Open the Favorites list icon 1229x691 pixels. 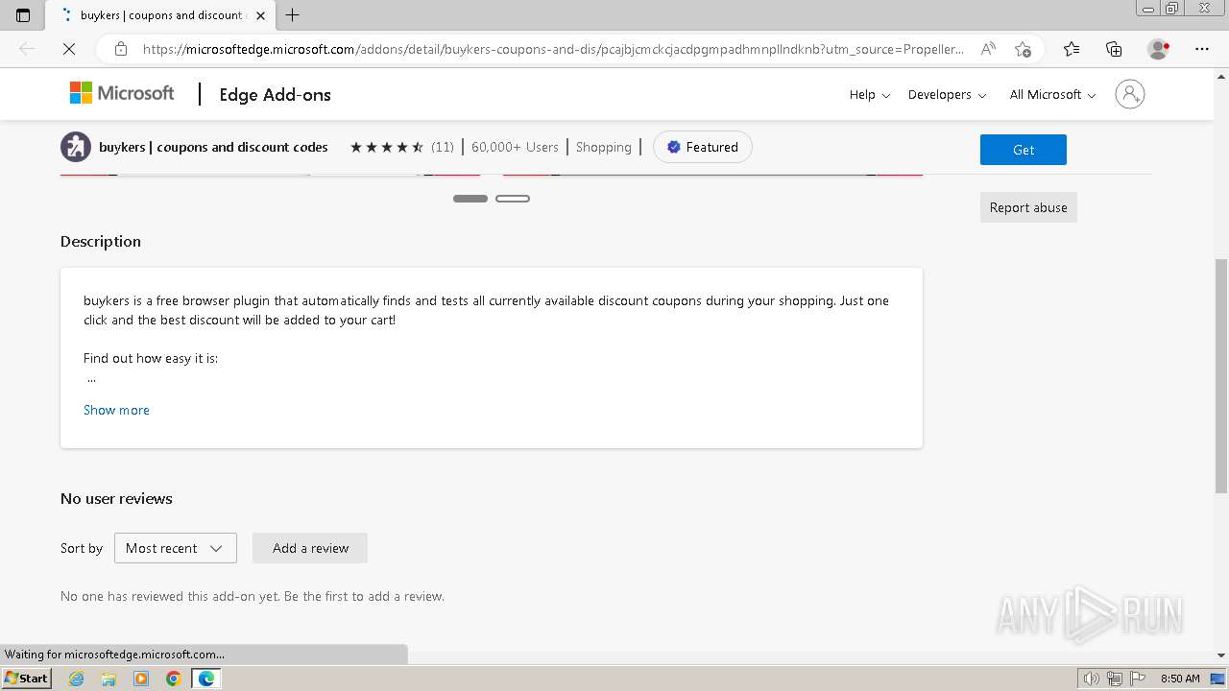pyautogui.click(x=1072, y=49)
